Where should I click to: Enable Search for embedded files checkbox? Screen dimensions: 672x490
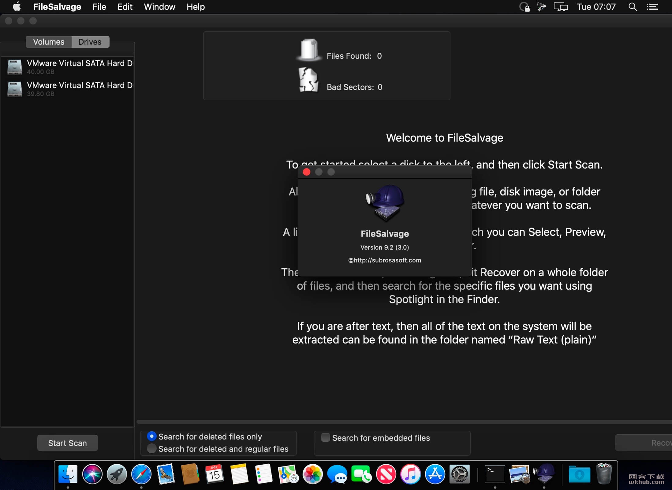tap(326, 437)
